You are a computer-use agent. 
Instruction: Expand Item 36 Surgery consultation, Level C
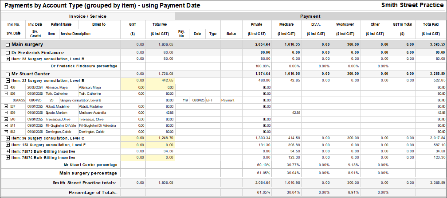coord(8,138)
